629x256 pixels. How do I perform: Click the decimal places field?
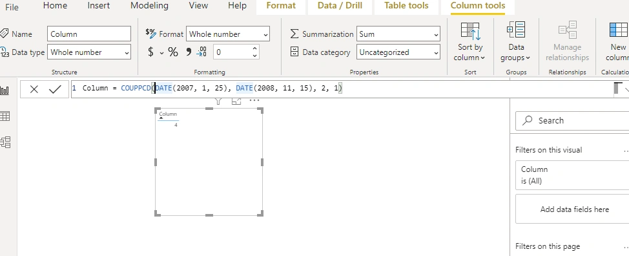coord(232,52)
